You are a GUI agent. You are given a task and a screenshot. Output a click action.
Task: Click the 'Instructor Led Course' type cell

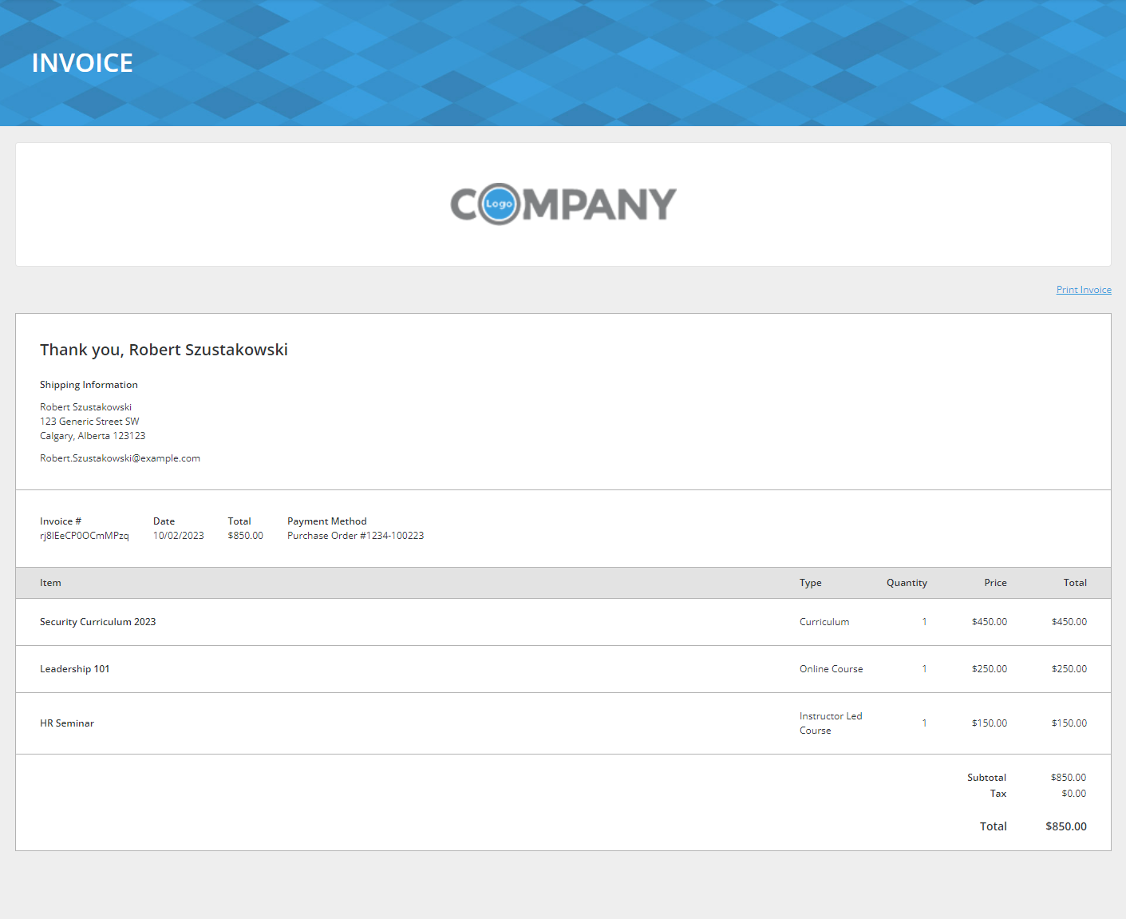click(x=831, y=723)
